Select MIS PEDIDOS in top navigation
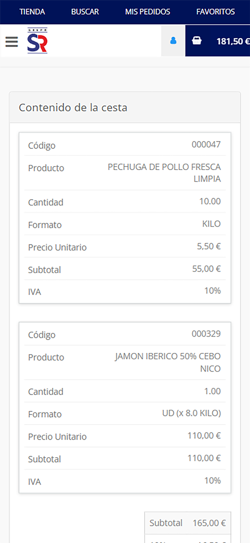This screenshot has width=250, height=543. [147, 12]
